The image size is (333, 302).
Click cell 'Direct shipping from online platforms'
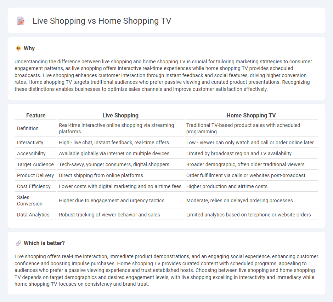120,176
